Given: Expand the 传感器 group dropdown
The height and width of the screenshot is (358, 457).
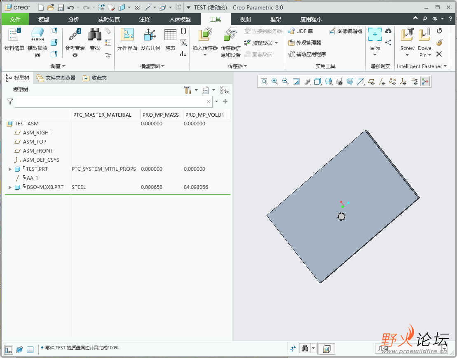Looking at the screenshot, I should [x=237, y=66].
